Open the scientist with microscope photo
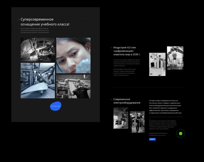Viewport: 204px width, 162px height. pyautogui.click(x=38, y=50)
